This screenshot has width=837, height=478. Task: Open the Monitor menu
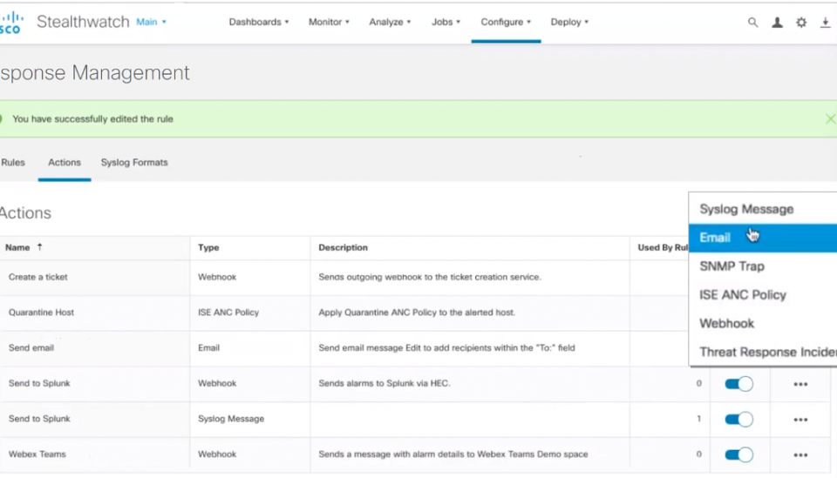point(329,22)
